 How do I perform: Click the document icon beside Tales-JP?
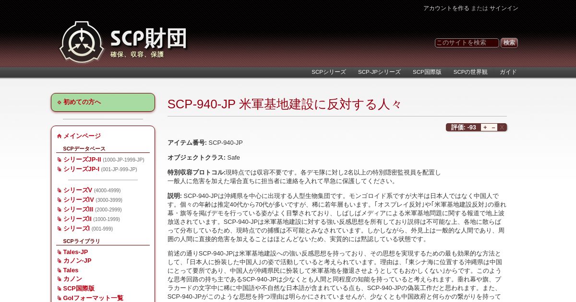(x=59, y=252)
